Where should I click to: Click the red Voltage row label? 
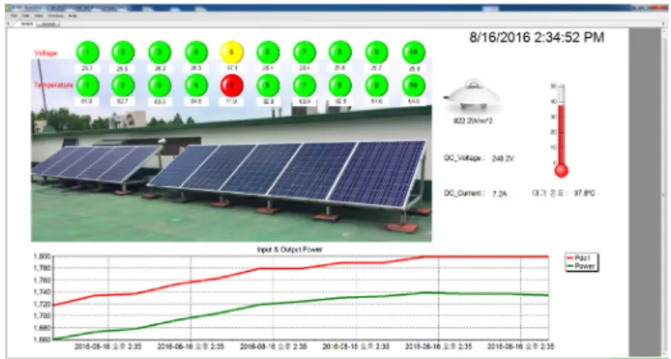click(x=46, y=53)
